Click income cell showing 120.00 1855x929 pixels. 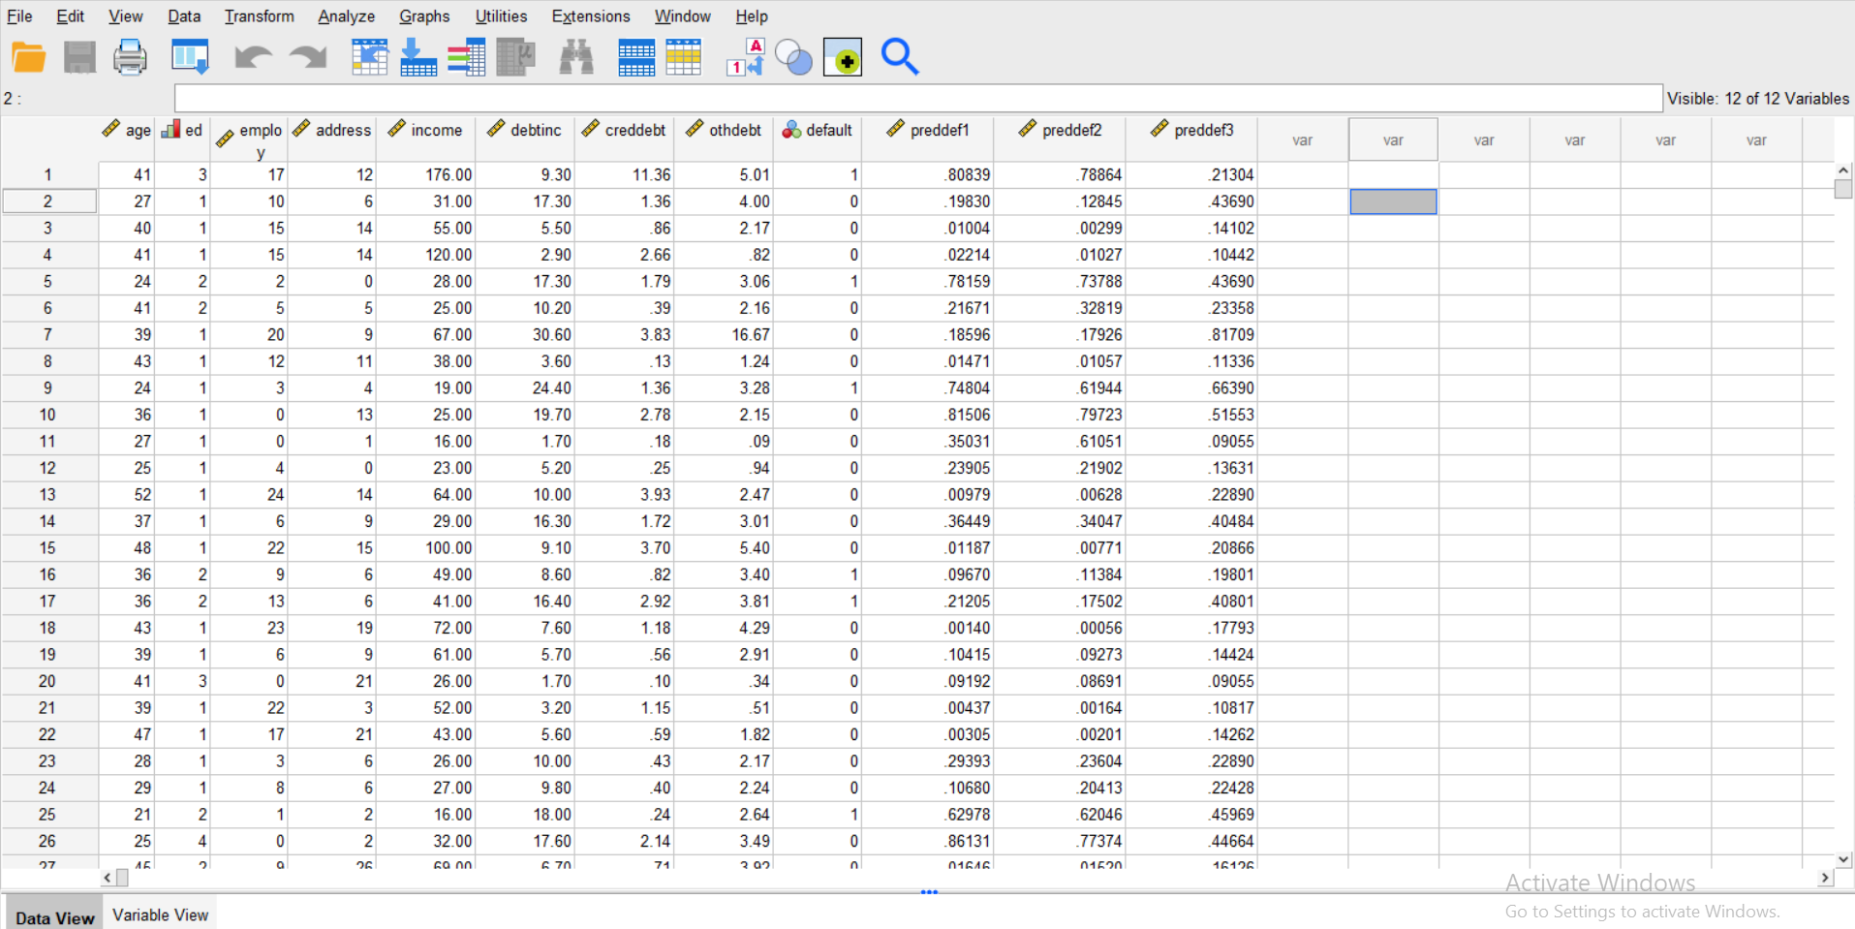tap(426, 255)
